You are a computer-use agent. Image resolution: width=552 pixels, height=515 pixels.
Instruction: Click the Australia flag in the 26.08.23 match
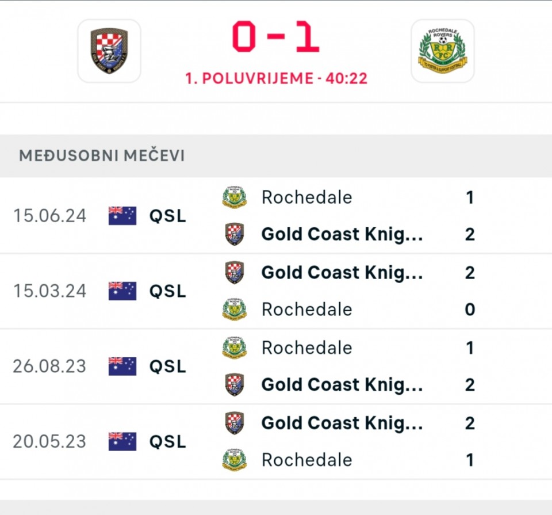[122, 367]
